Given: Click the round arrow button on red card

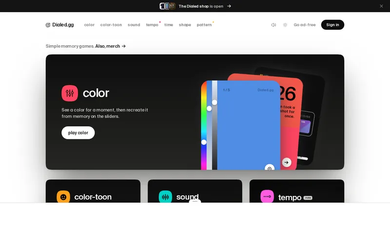Looking at the screenshot, I should tap(287, 162).
